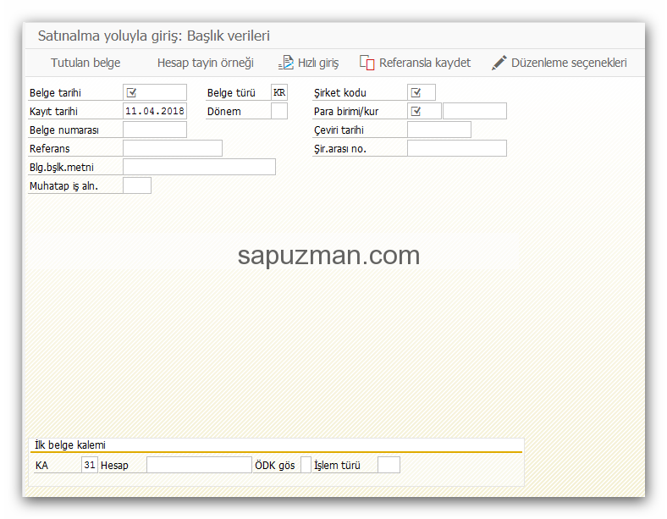Click the ÖDK gös label
Viewport: 667px width, 519px height.
tap(275, 466)
